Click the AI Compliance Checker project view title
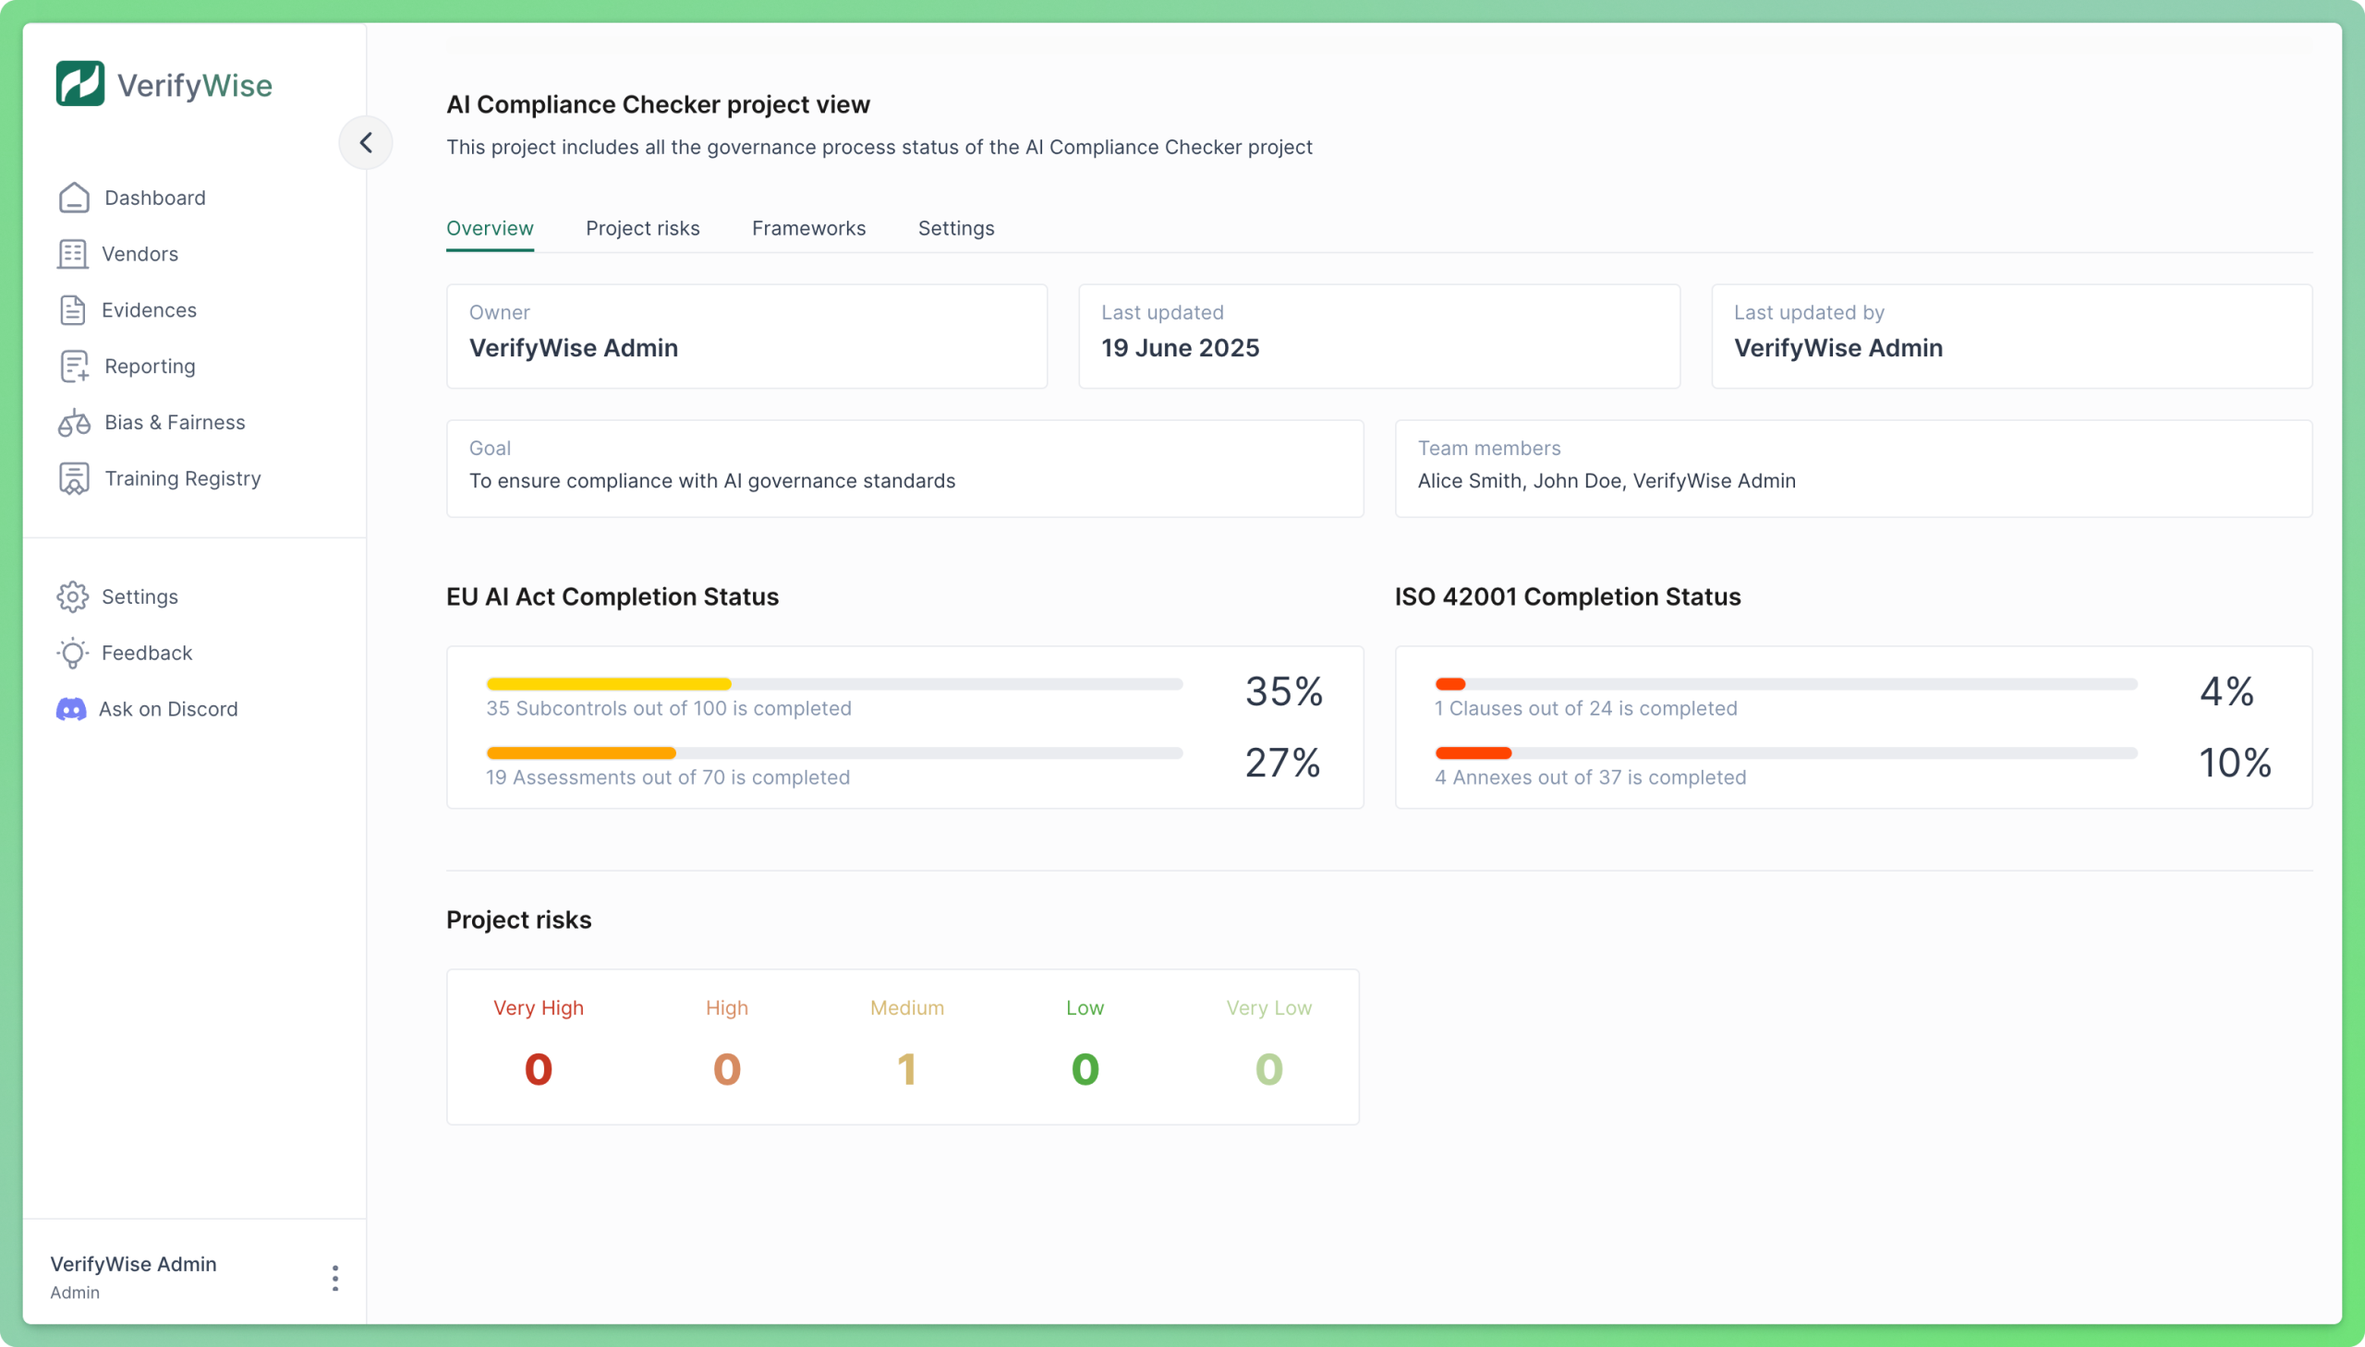 (x=658, y=104)
